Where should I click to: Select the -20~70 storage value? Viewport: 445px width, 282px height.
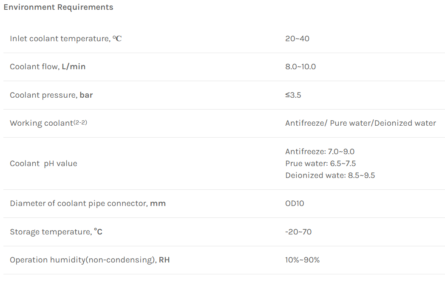click(298, 232)
